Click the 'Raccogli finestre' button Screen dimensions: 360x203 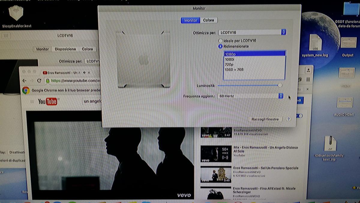(x=265, y=119)
